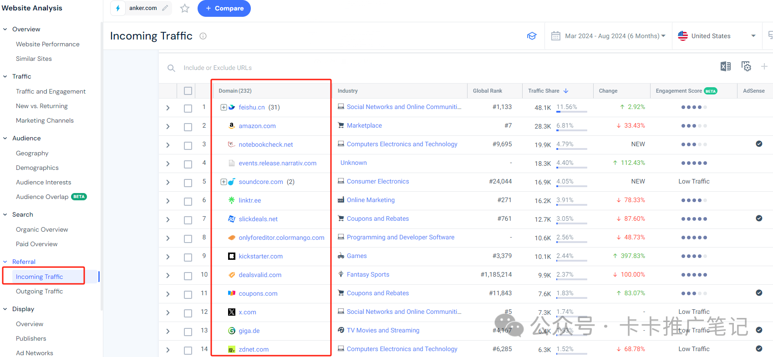Click engagement score dots for amazon.com row
773x357 pixels.
pyautogui.click(x=694, y=126)
